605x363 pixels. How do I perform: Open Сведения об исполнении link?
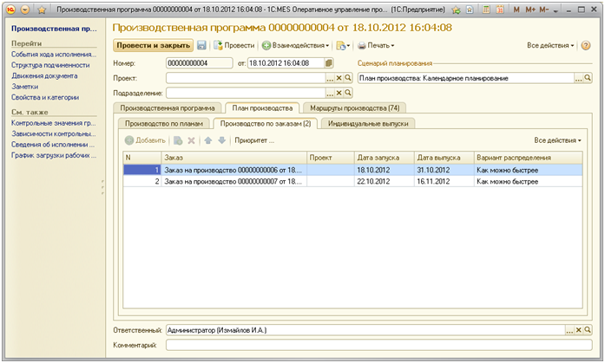tap(53, 145)
